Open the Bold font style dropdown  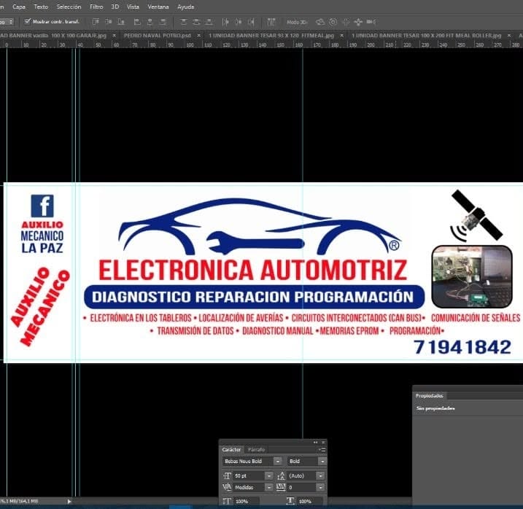(322, 462)
